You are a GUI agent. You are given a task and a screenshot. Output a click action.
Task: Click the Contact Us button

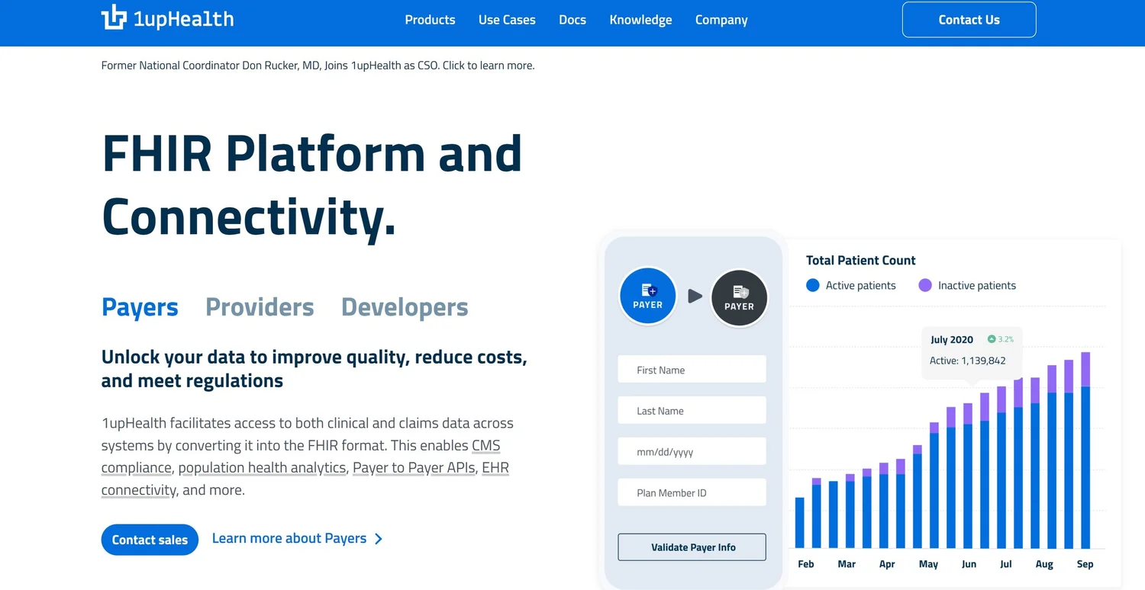(x=969, y=20)
